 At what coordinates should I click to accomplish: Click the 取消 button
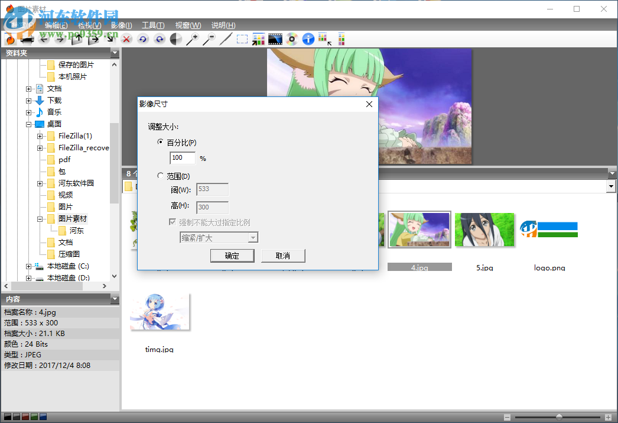pyautogui.click(x=283, y=256)
